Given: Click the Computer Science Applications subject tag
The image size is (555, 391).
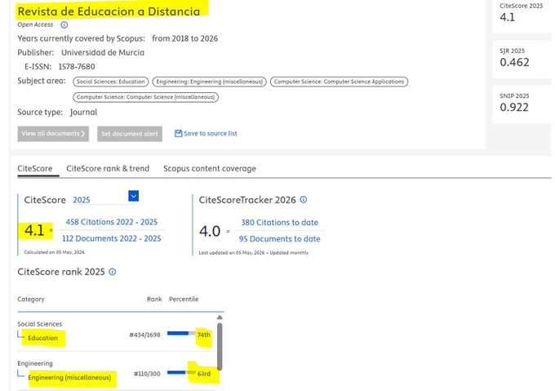Looking at the screenshot, I should click(339, 82).
